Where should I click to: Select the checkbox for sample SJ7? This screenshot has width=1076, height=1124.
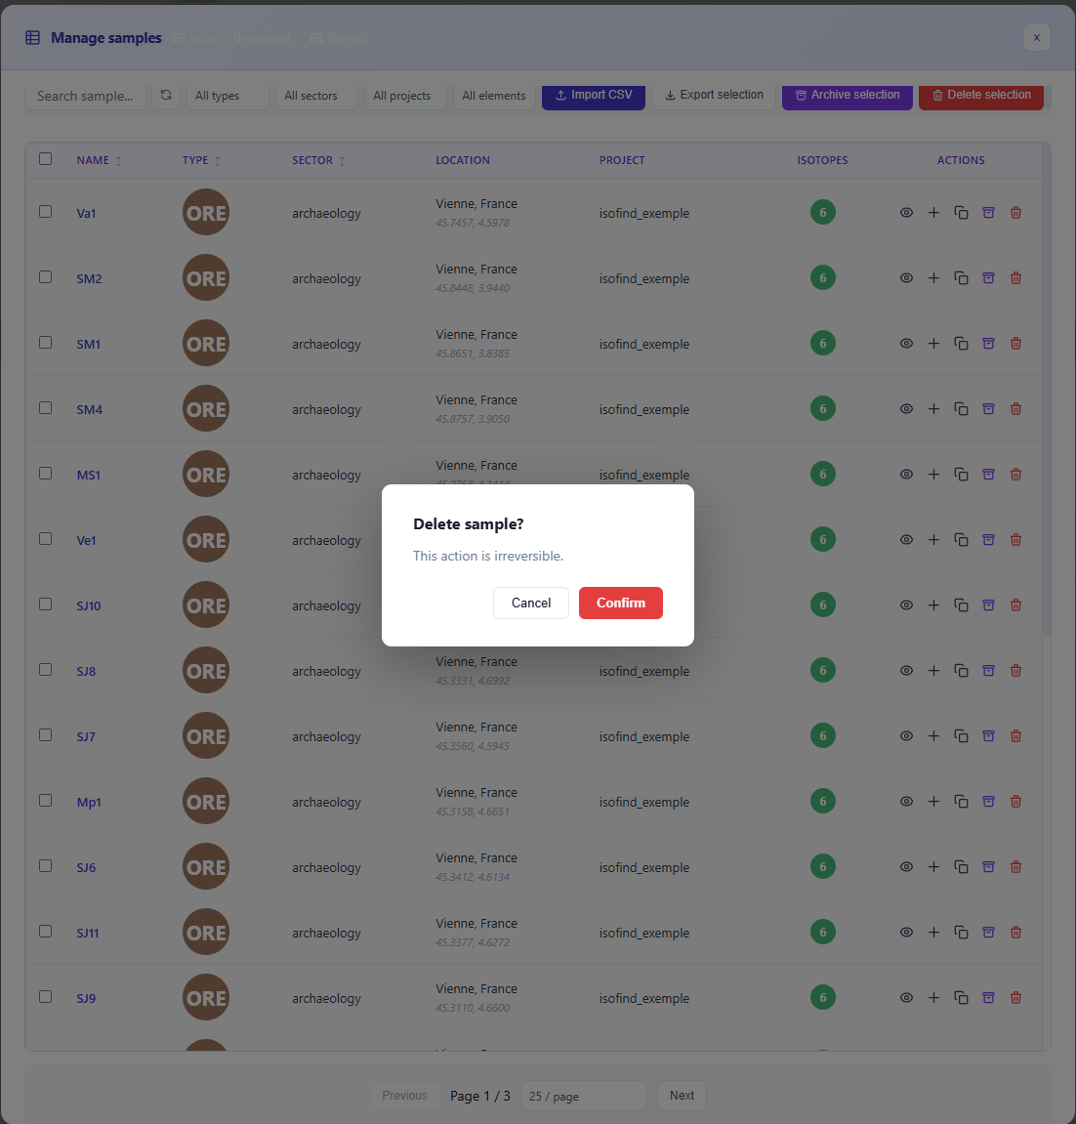pyautogui.click(x=46, y=735)
